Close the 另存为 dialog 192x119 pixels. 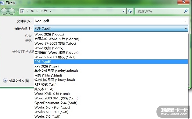coord(184,2)
